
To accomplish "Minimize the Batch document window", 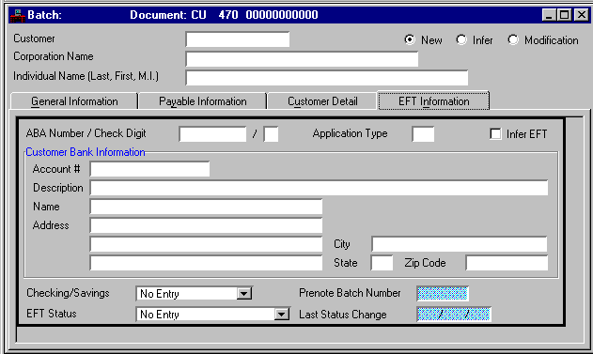I will (549, 15).
